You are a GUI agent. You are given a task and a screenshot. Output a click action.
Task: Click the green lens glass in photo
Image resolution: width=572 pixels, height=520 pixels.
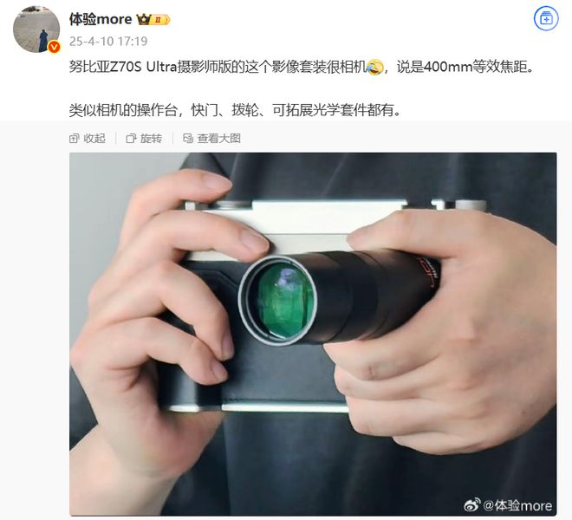pos(286,301)
